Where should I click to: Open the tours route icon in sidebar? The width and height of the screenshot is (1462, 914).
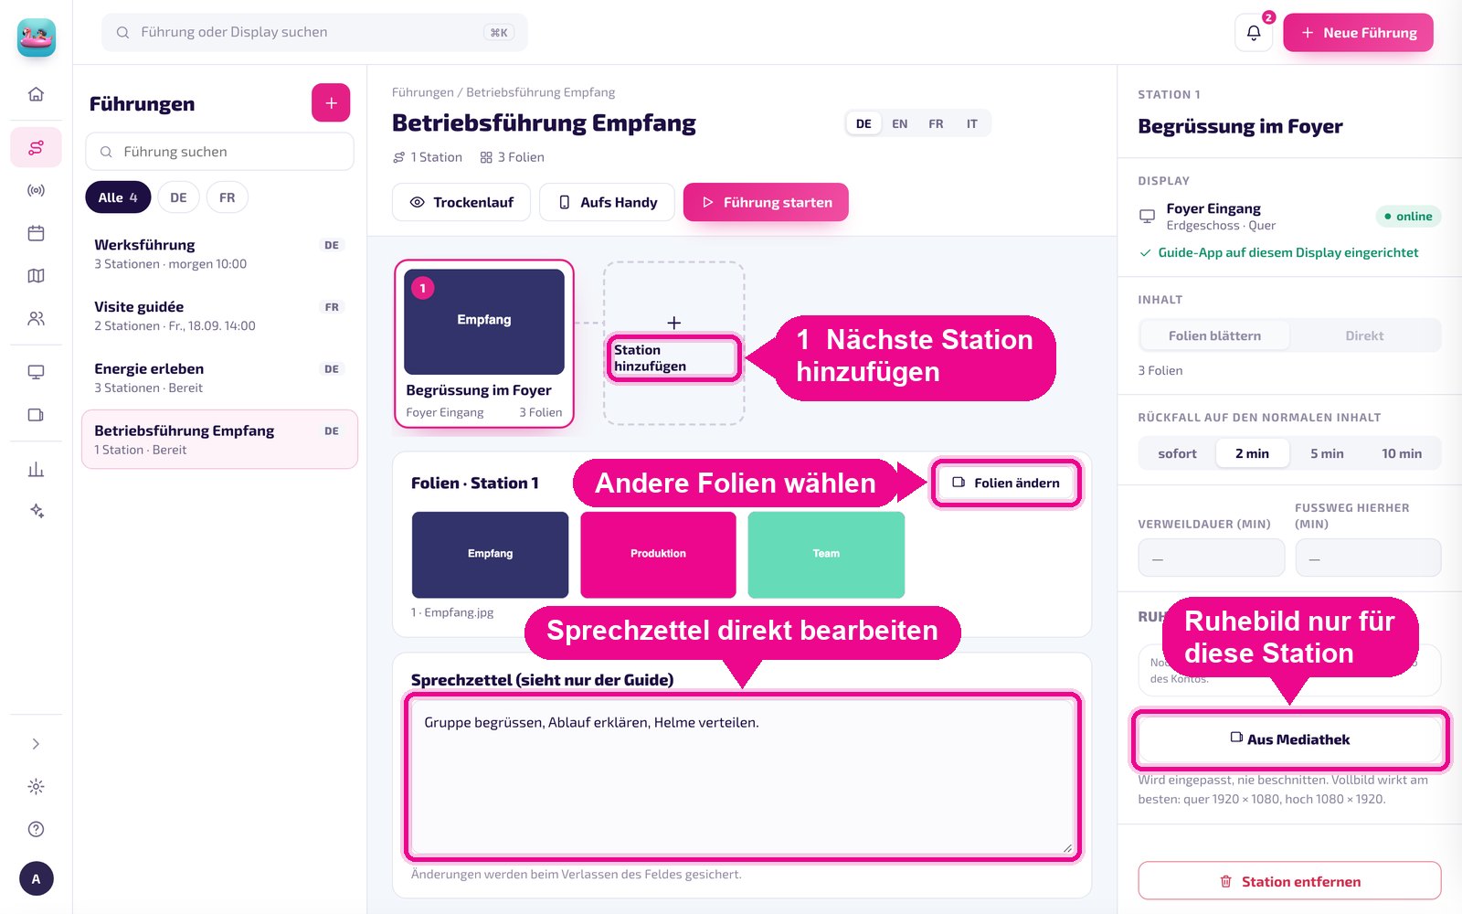[x=36, y=147]
